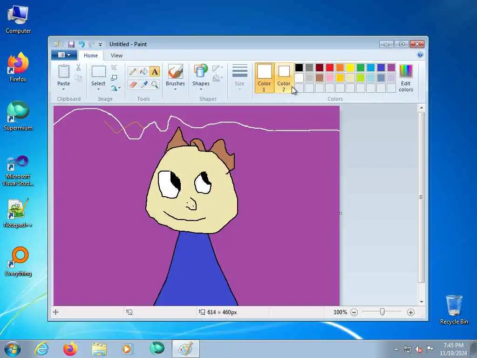Open Paint Help question mark icon
Screen dimensions: 477x358
tap(420, 55)
